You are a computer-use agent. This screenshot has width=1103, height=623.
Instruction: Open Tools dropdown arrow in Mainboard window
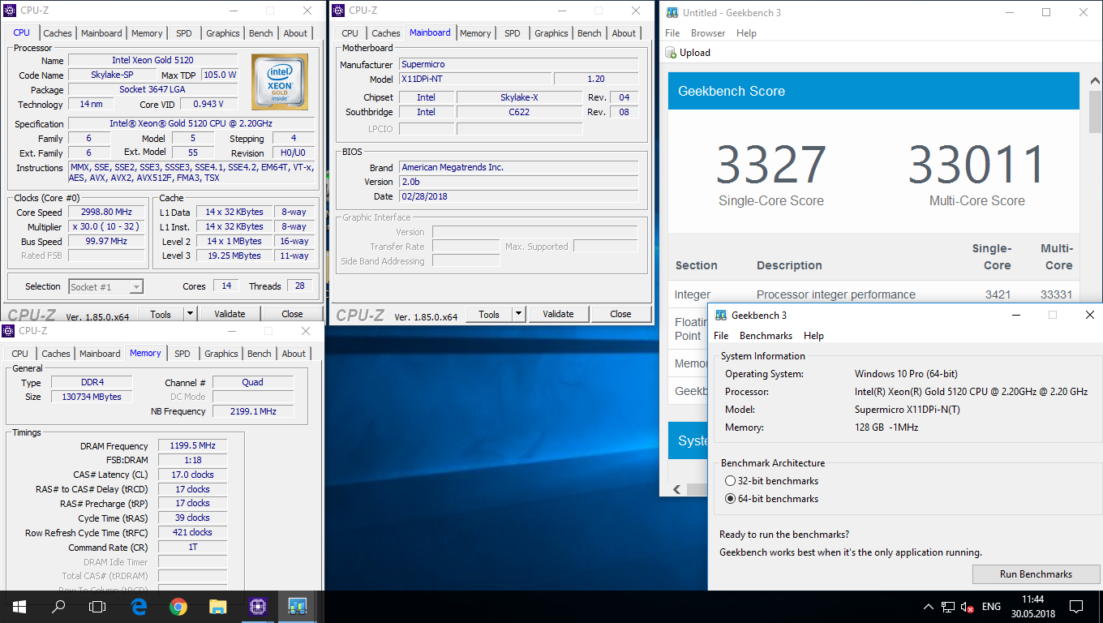pyautogui.click(x=519, y=314)
